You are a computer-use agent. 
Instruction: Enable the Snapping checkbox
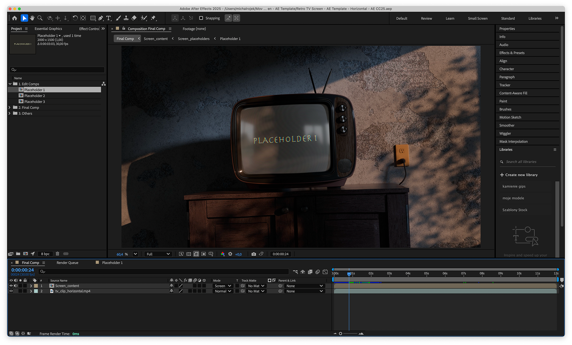(x=201, y=18)
